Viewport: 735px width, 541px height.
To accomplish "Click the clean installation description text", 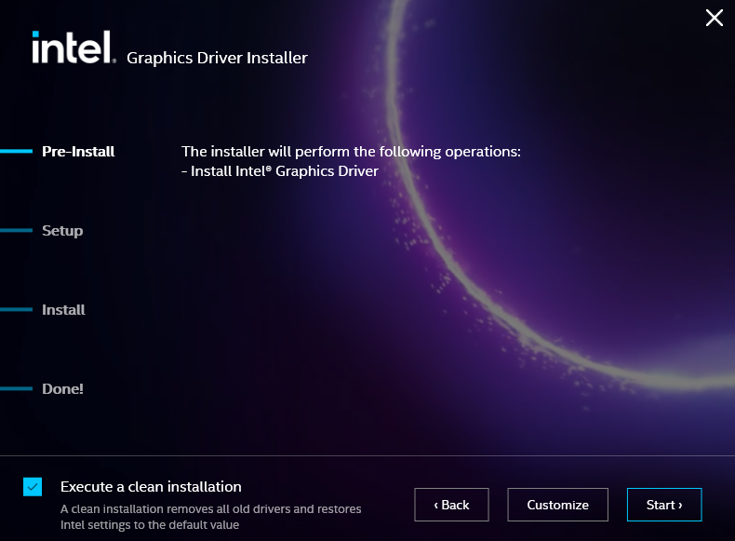I will click(210, 517).
